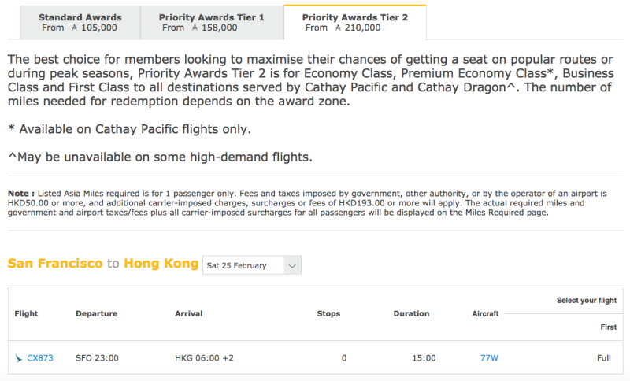
Task: Click the Aircraft column header
Action: tap(485, 313)
